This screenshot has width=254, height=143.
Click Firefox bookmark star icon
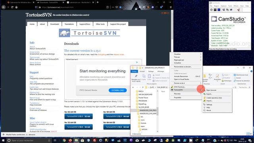[x=120, y=7]
